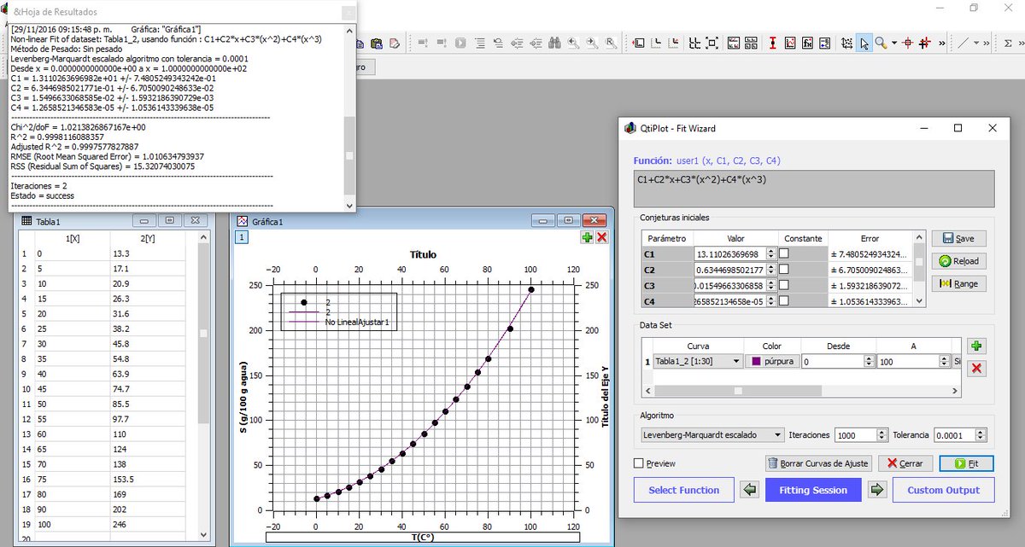Add a data set with the green plus
Viewport: 1025px width, 547px height.
[x=977, y=346]
